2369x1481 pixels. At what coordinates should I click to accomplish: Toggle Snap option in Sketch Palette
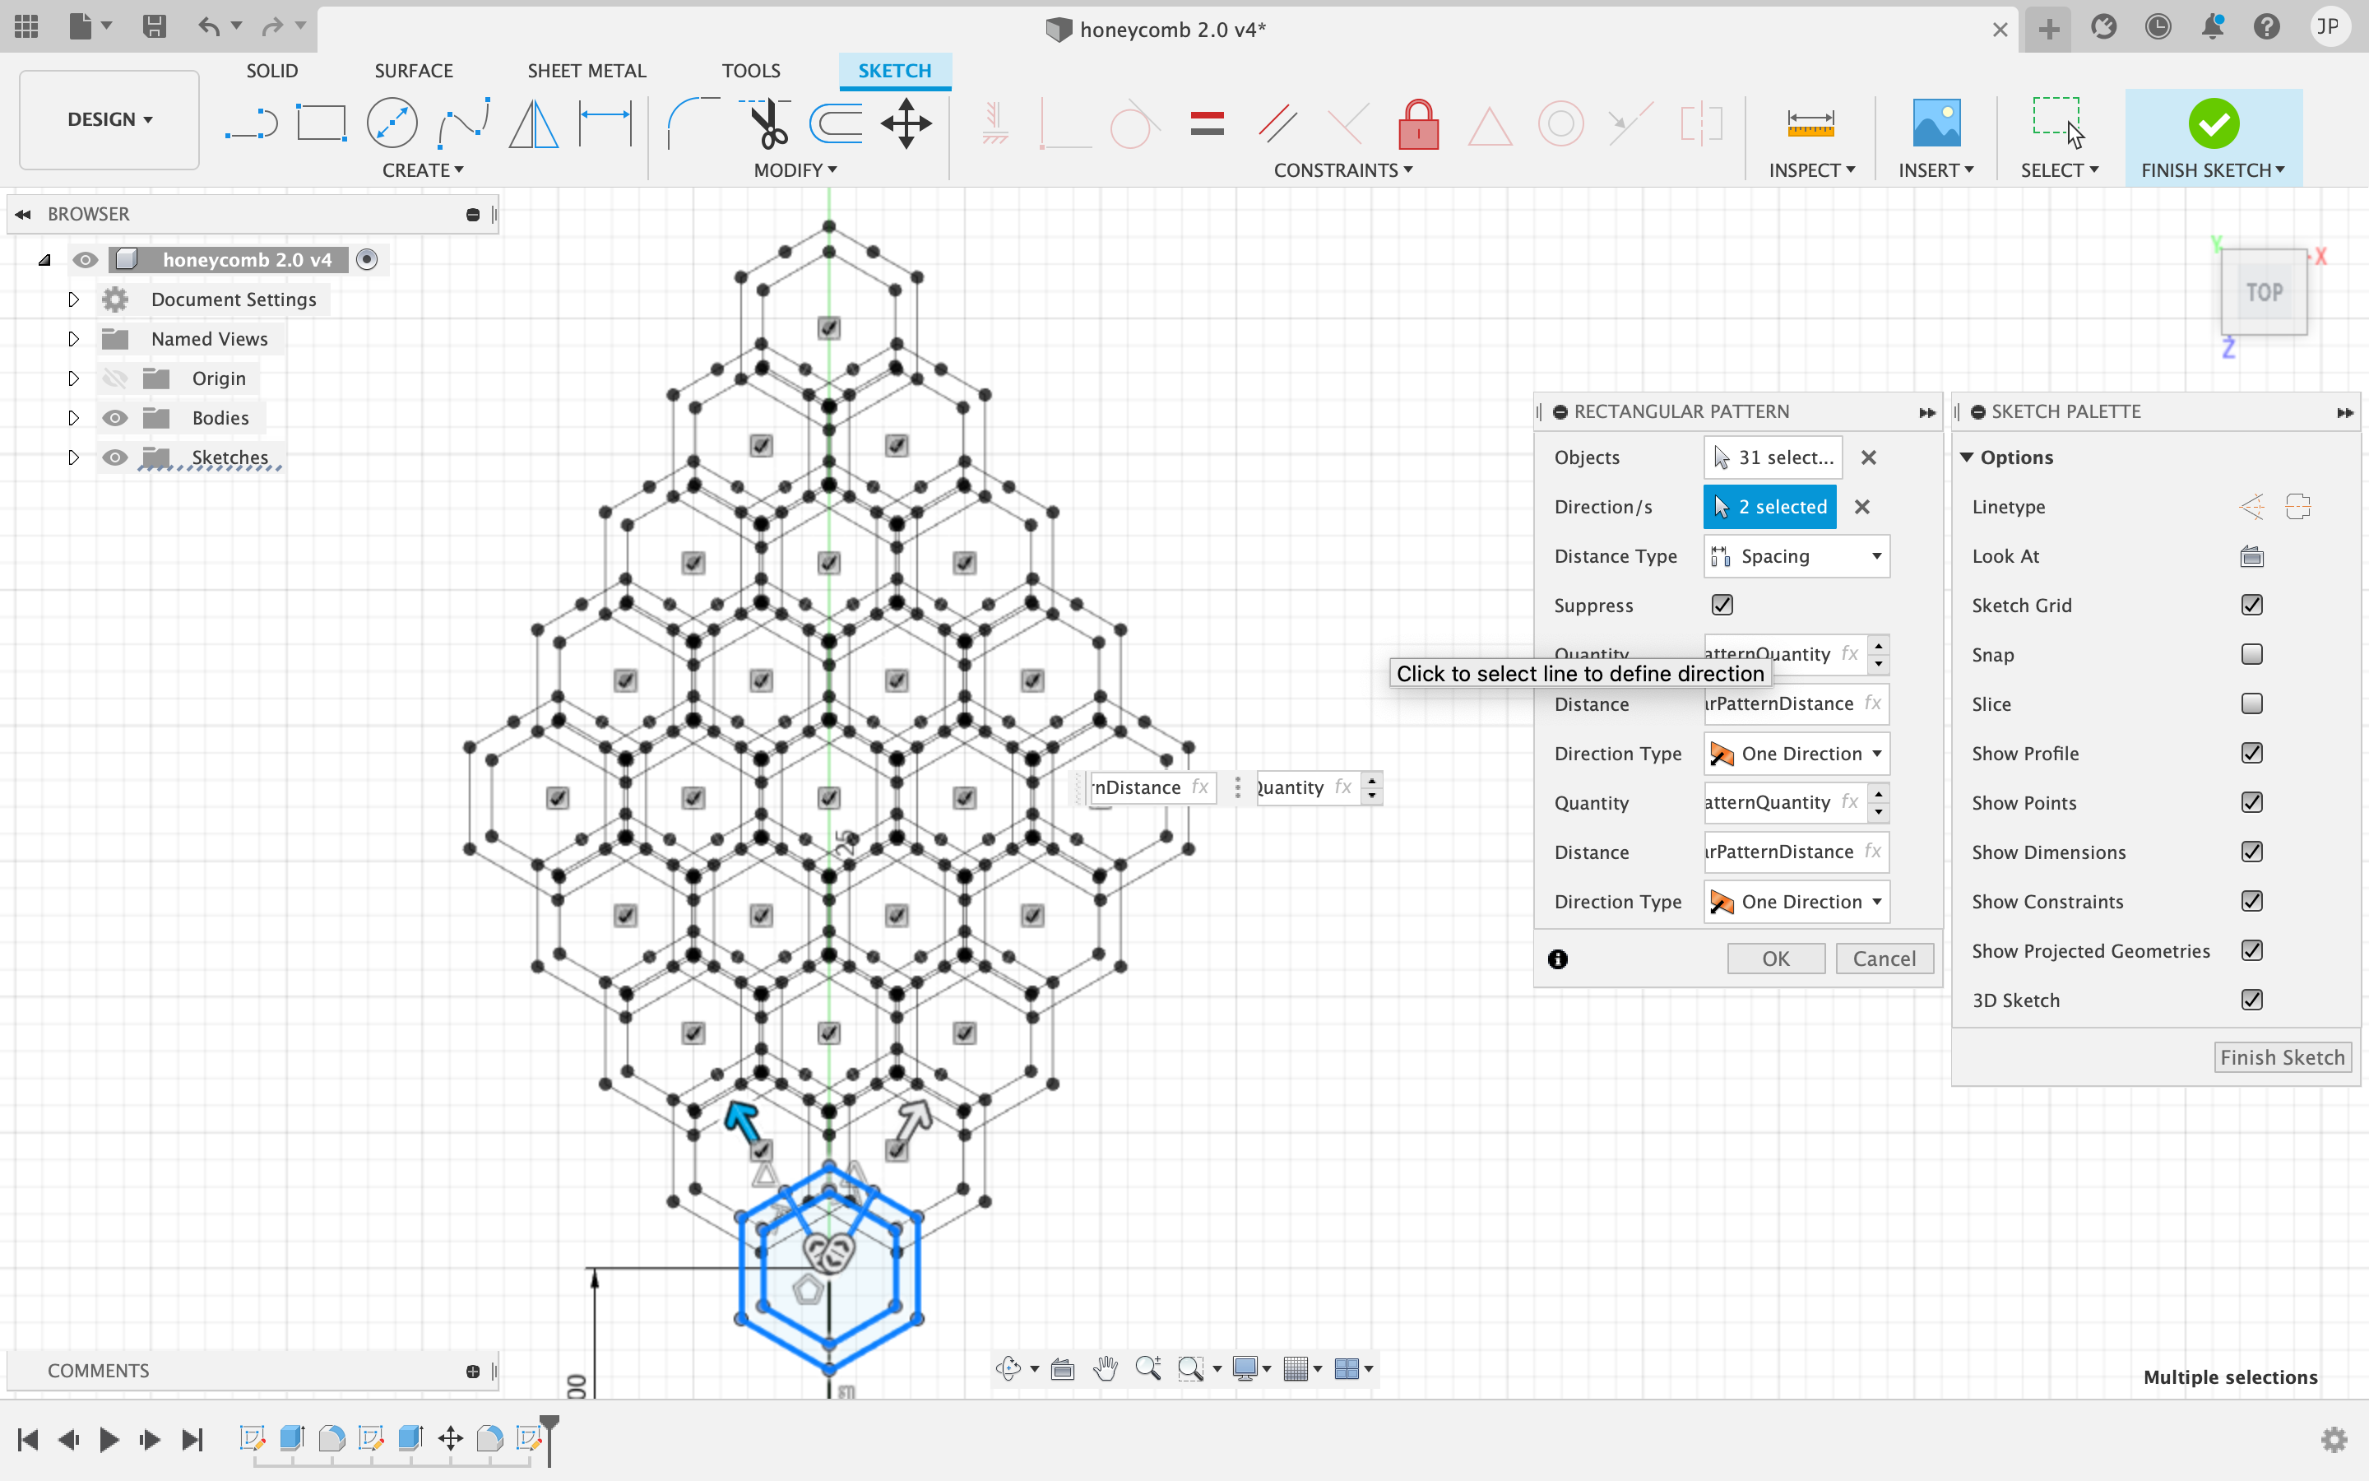2253,653
